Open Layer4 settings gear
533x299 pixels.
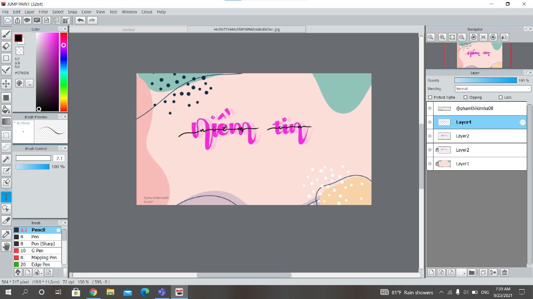[523, 123]
